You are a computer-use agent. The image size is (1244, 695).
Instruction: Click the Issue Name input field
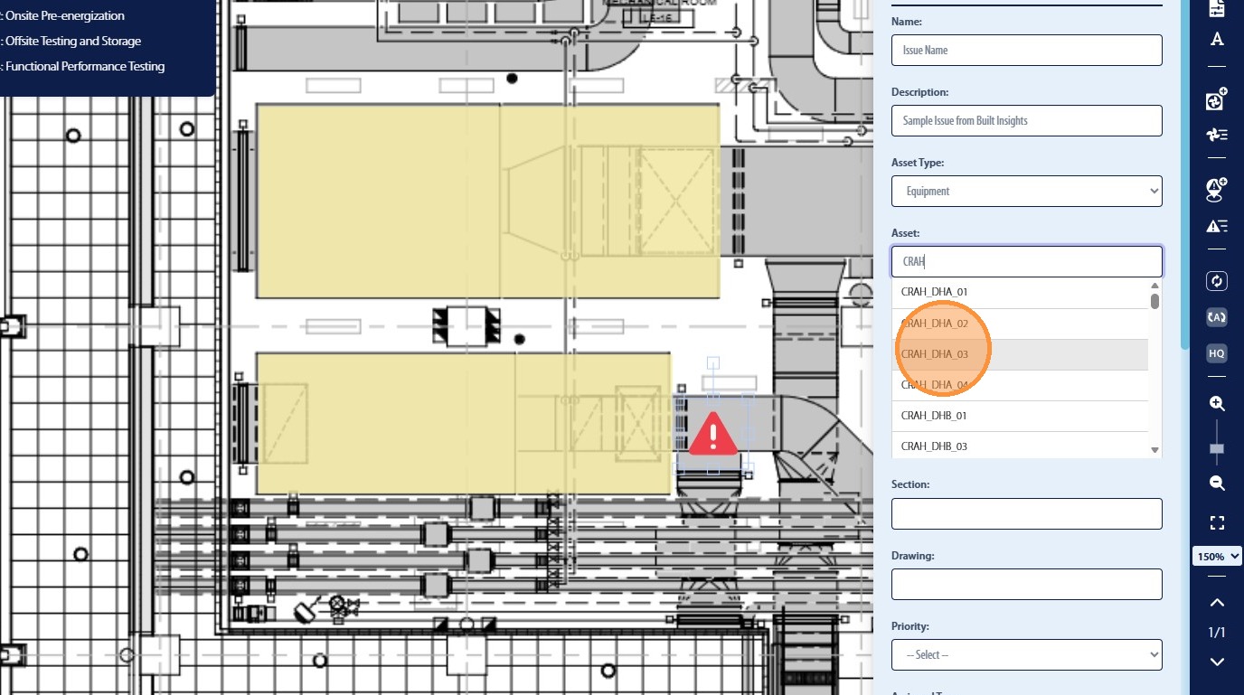tap(1026, 50)
